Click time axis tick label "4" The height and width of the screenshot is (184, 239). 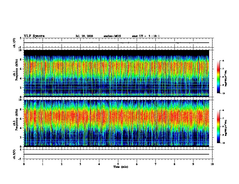tap(99, 164)
